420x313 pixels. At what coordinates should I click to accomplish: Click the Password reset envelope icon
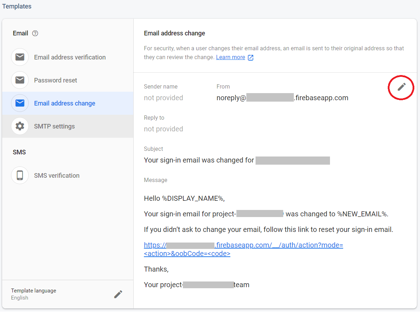20,80
